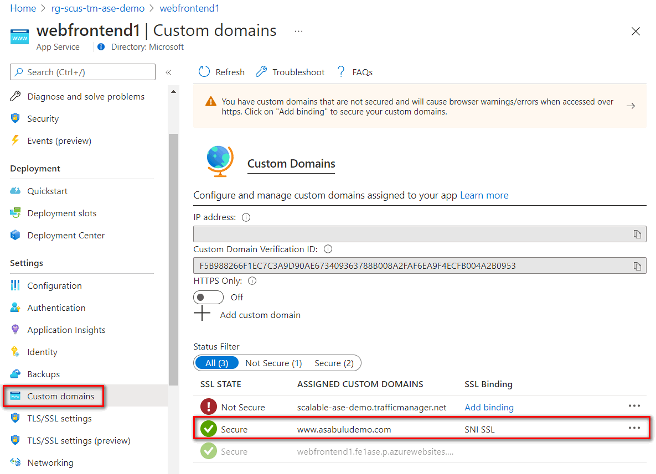Open the Configuration settings menu item
This screenshot has width=656, height=474.
click(54, 285)
